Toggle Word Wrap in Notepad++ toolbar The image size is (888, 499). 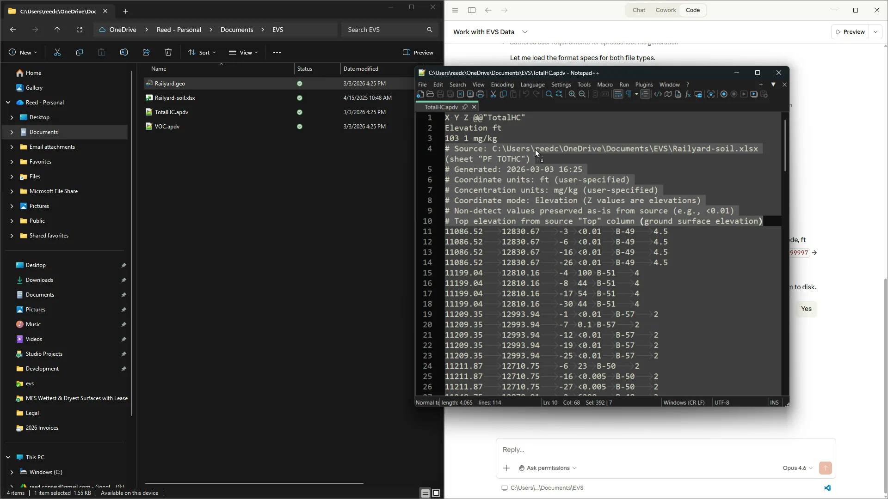point(618,94)
